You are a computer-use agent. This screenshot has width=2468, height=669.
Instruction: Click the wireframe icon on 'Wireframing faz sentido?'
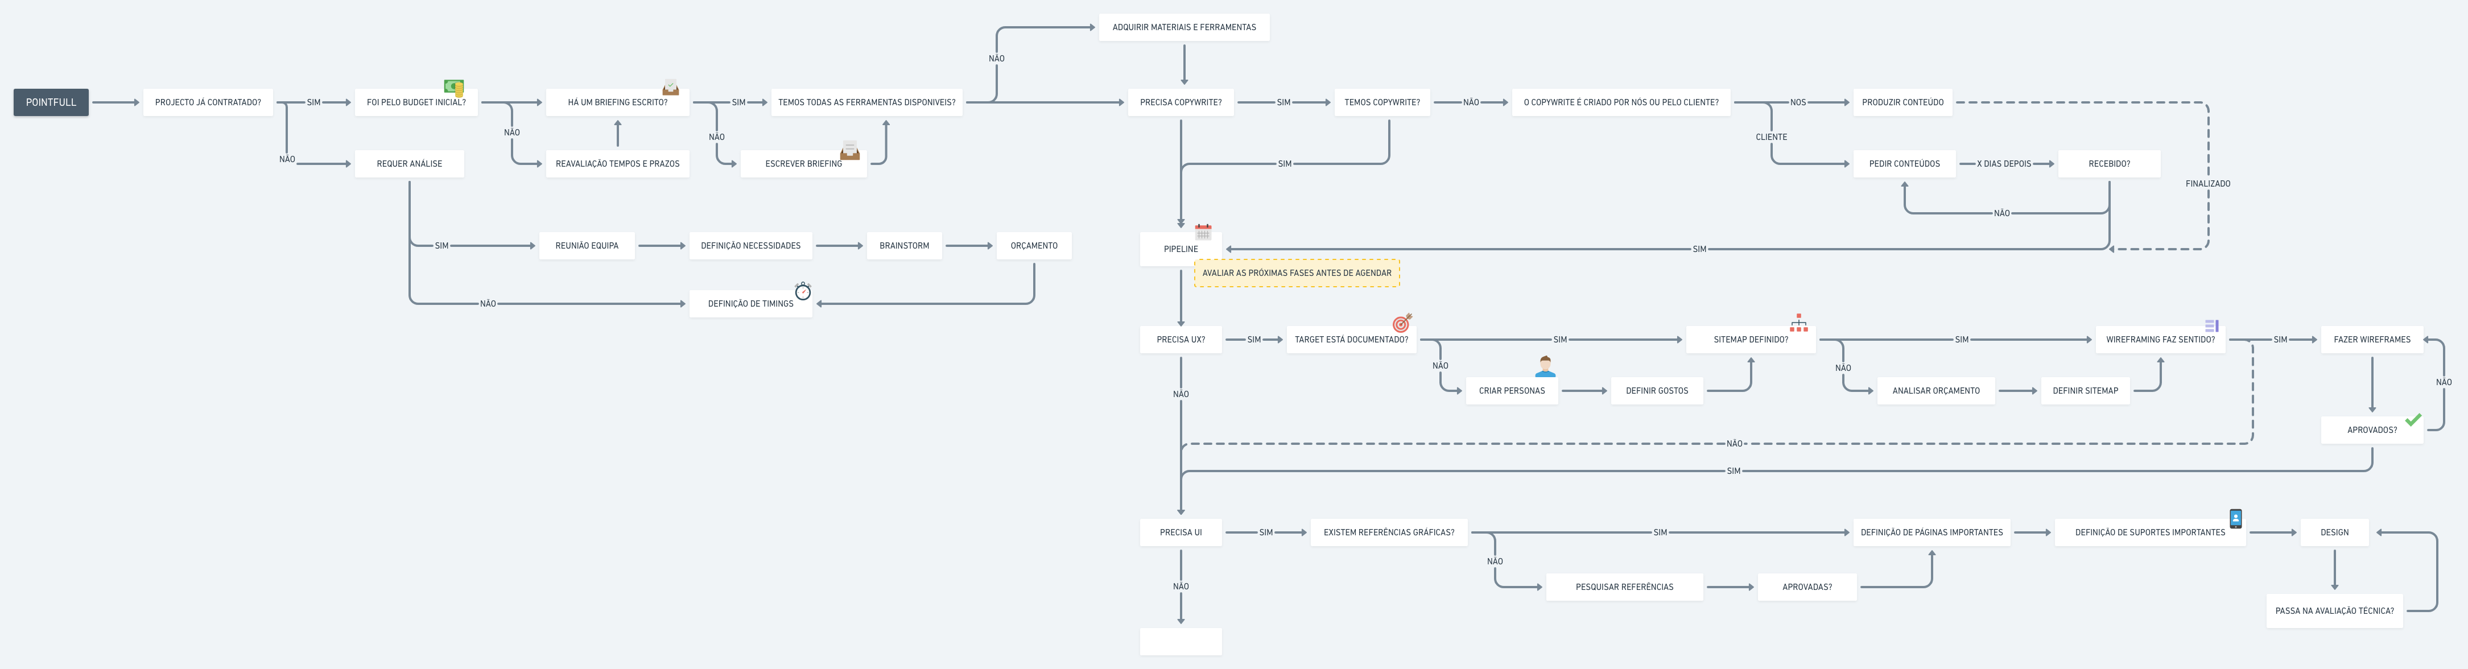2212,326
